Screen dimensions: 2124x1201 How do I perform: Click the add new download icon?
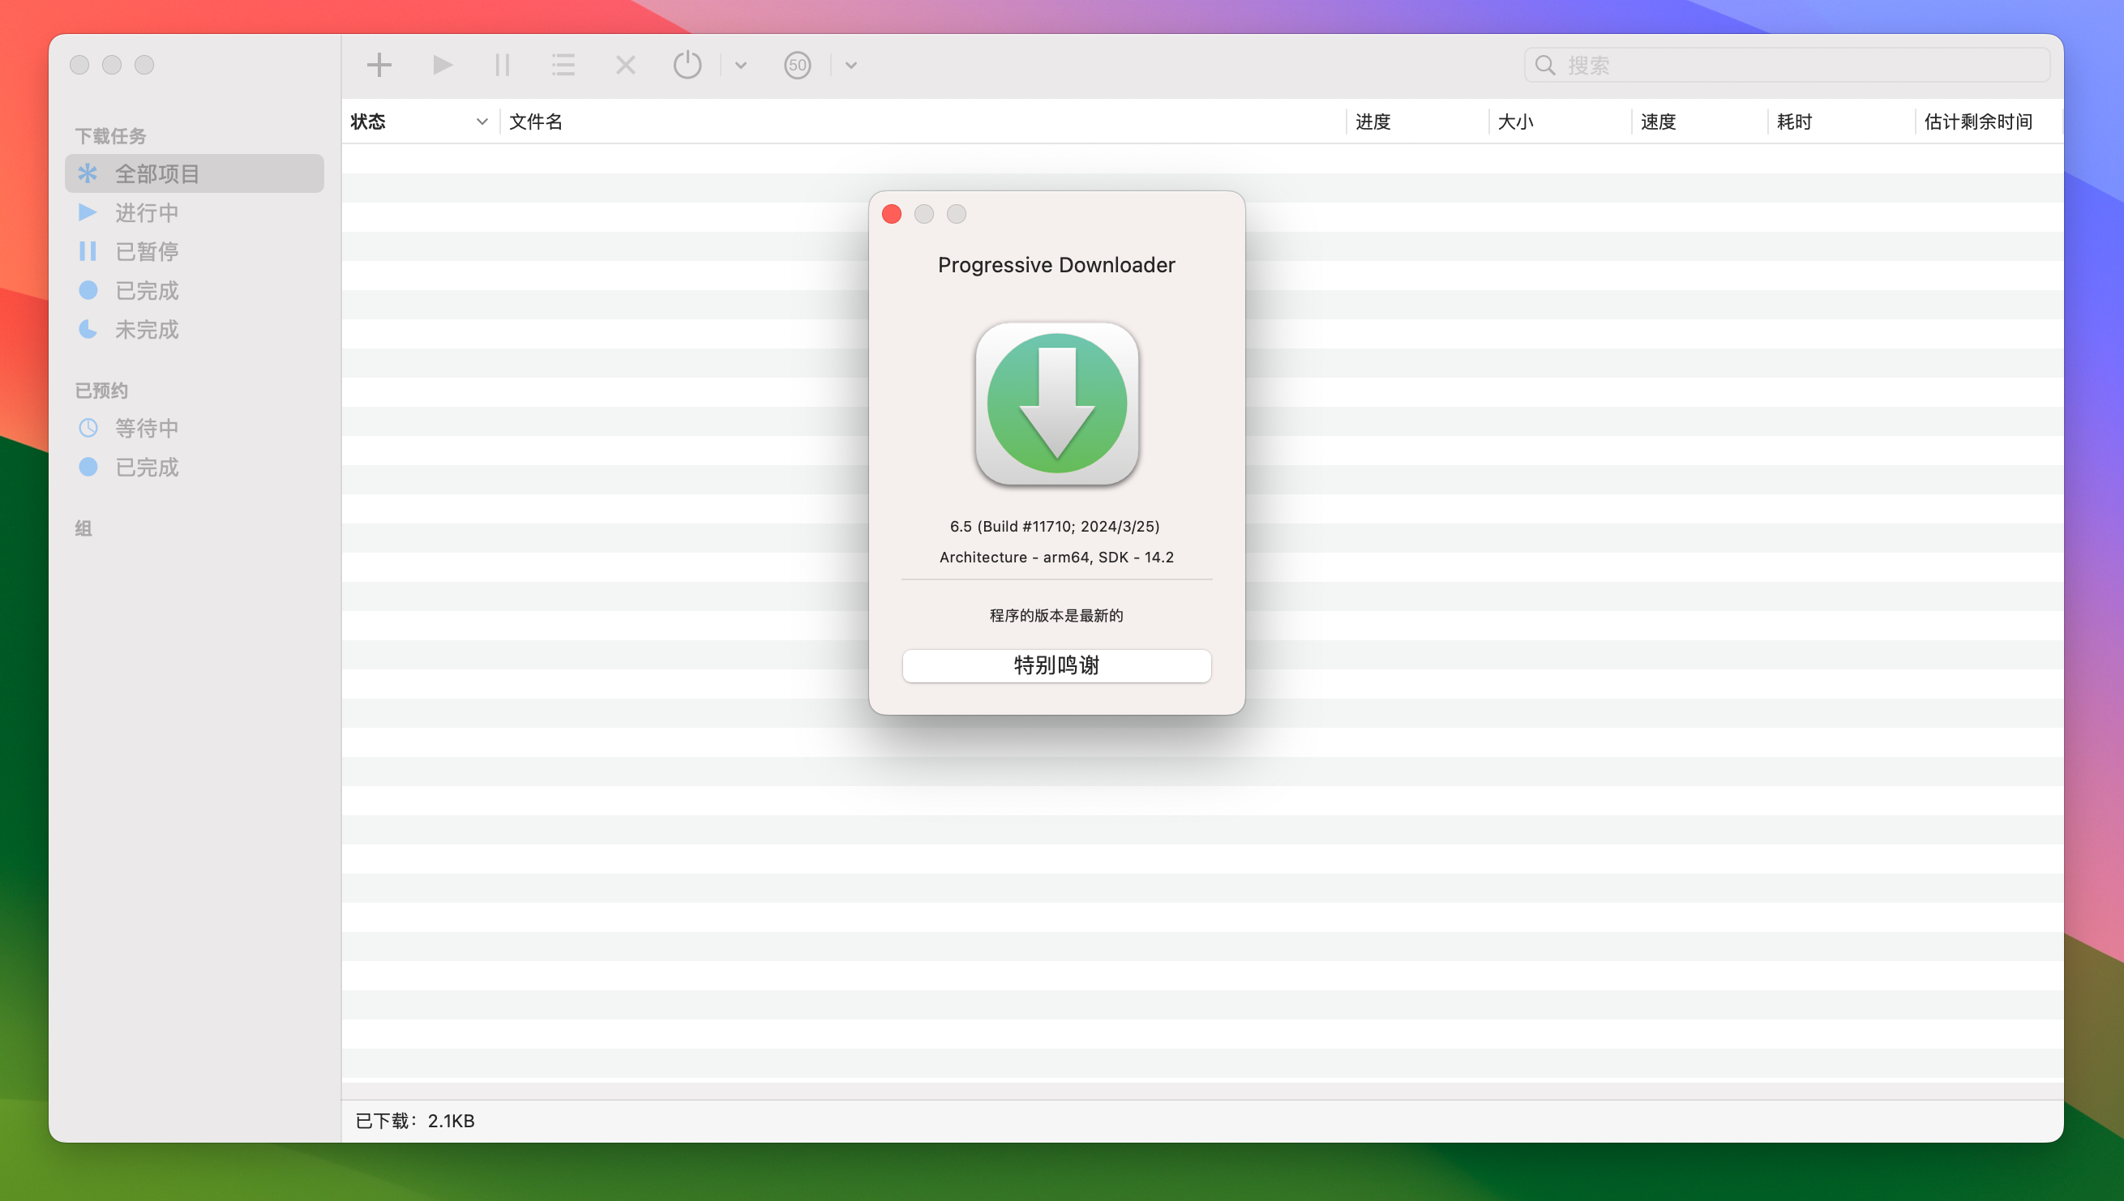tap(379, 64)
